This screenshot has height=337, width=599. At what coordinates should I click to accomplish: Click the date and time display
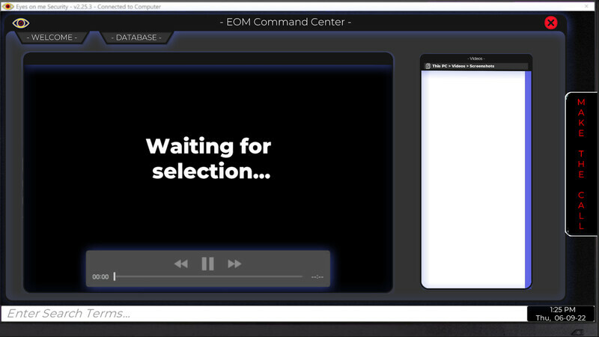pyautogui.click(x=561, y=314)
